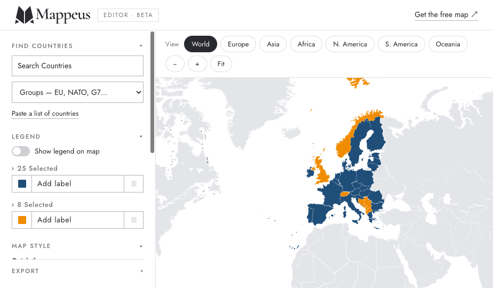
Task: Click the blue group's Add label field
Action: [x=78, y=183]
